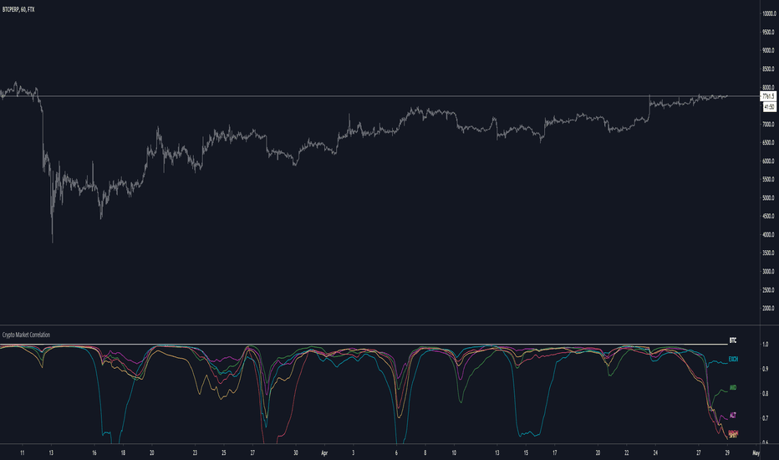
Task: Click the 29 date label on time axis
Action: (x=727, y=453)
